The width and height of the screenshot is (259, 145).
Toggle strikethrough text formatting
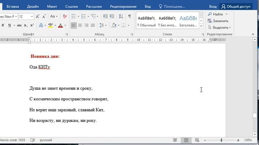click(x=19, y=25)
